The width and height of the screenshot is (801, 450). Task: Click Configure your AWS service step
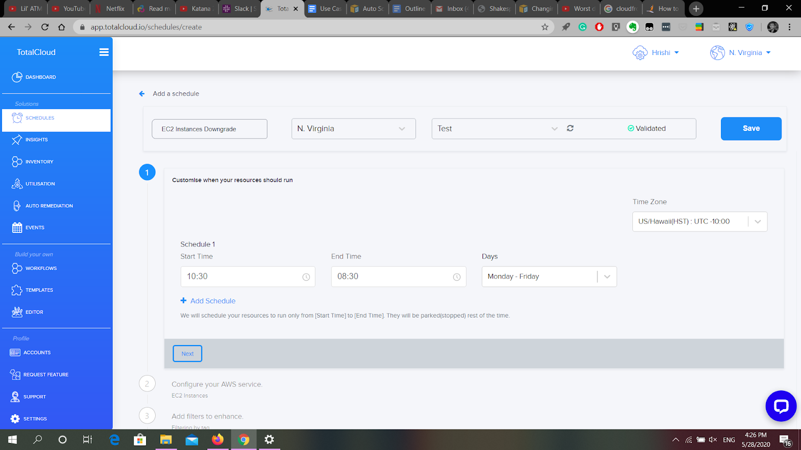point(217,384)
